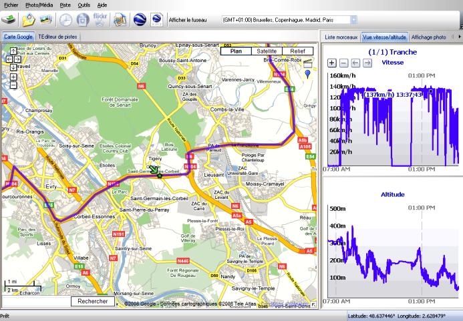Switch map to Relief view
The width and height of the screenshot is (463, 321).
(x=298, y=51)
